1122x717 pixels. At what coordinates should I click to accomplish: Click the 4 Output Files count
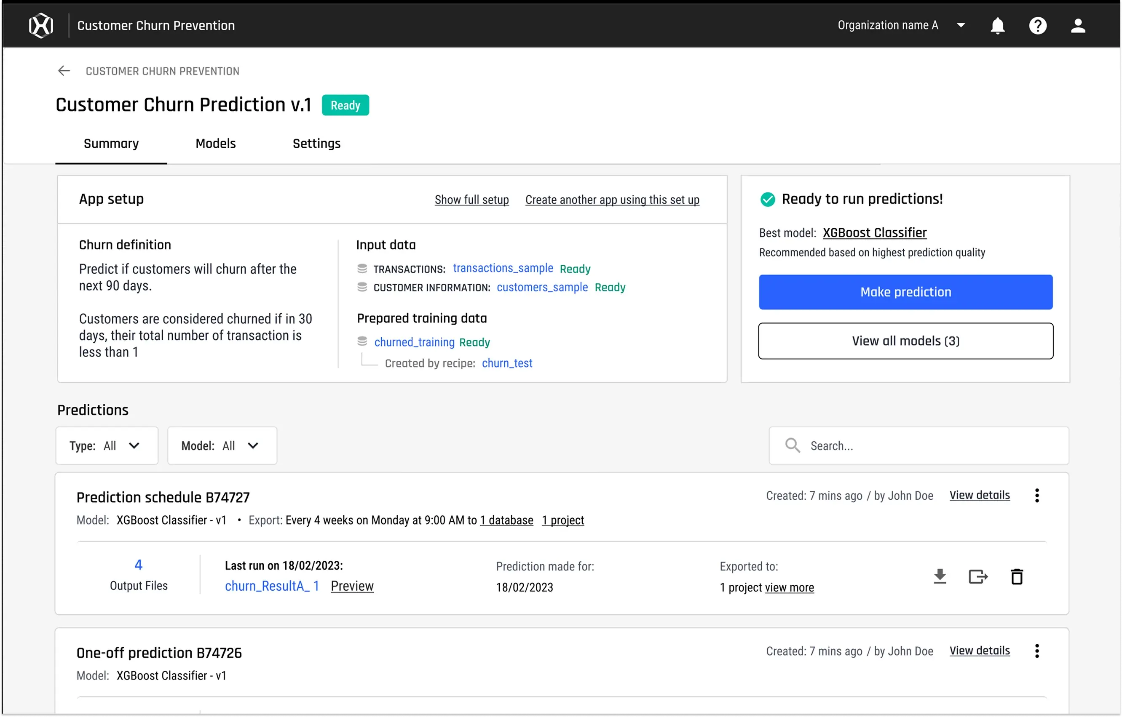click(x=138, y=565)
